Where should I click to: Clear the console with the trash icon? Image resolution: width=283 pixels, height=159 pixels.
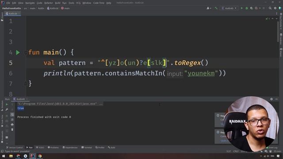pos(12,129)
